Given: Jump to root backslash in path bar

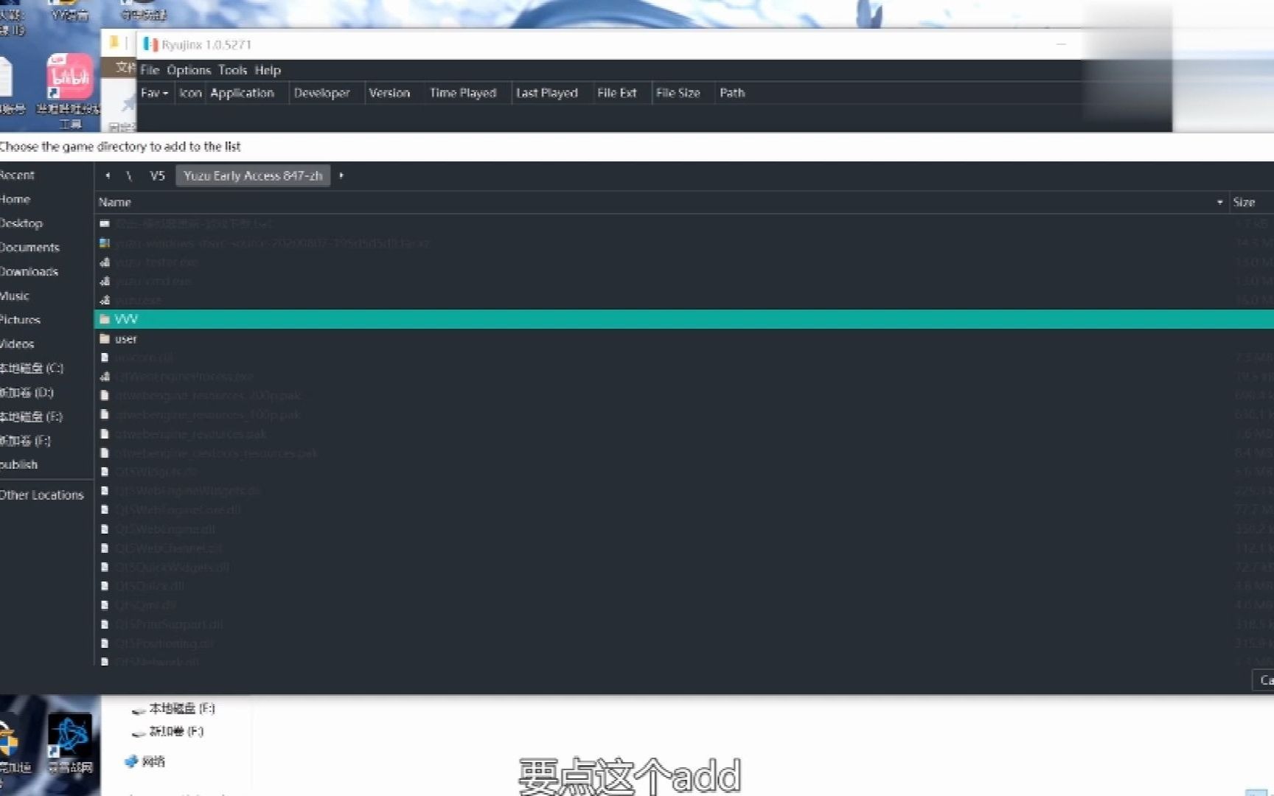Looking at the screenshot, I should point(129,175).
